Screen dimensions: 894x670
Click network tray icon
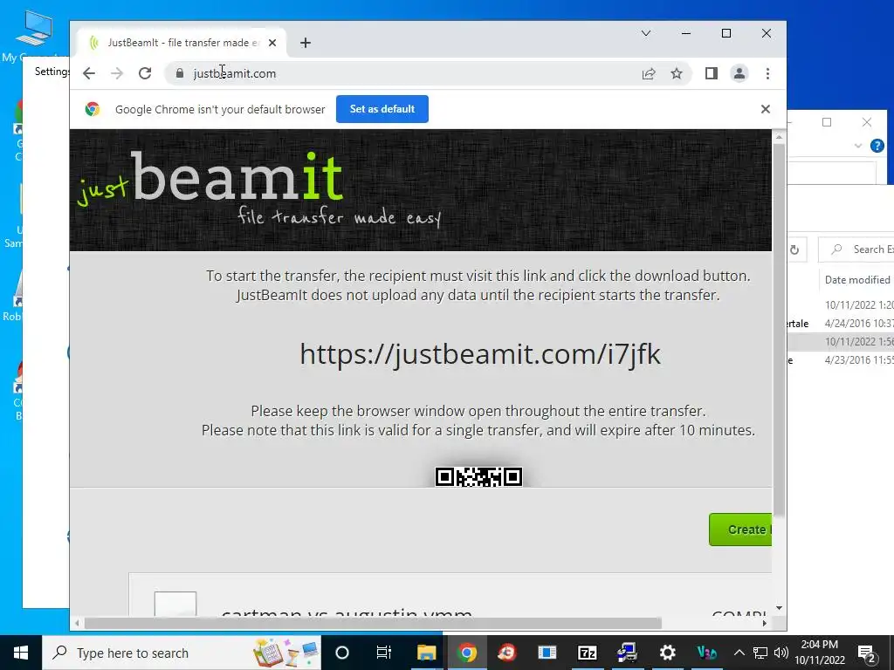(760, 653)
